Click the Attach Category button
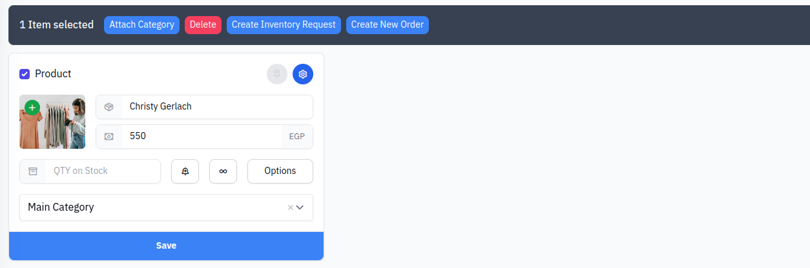Viewport: 810px width, 268px height. 141,25
